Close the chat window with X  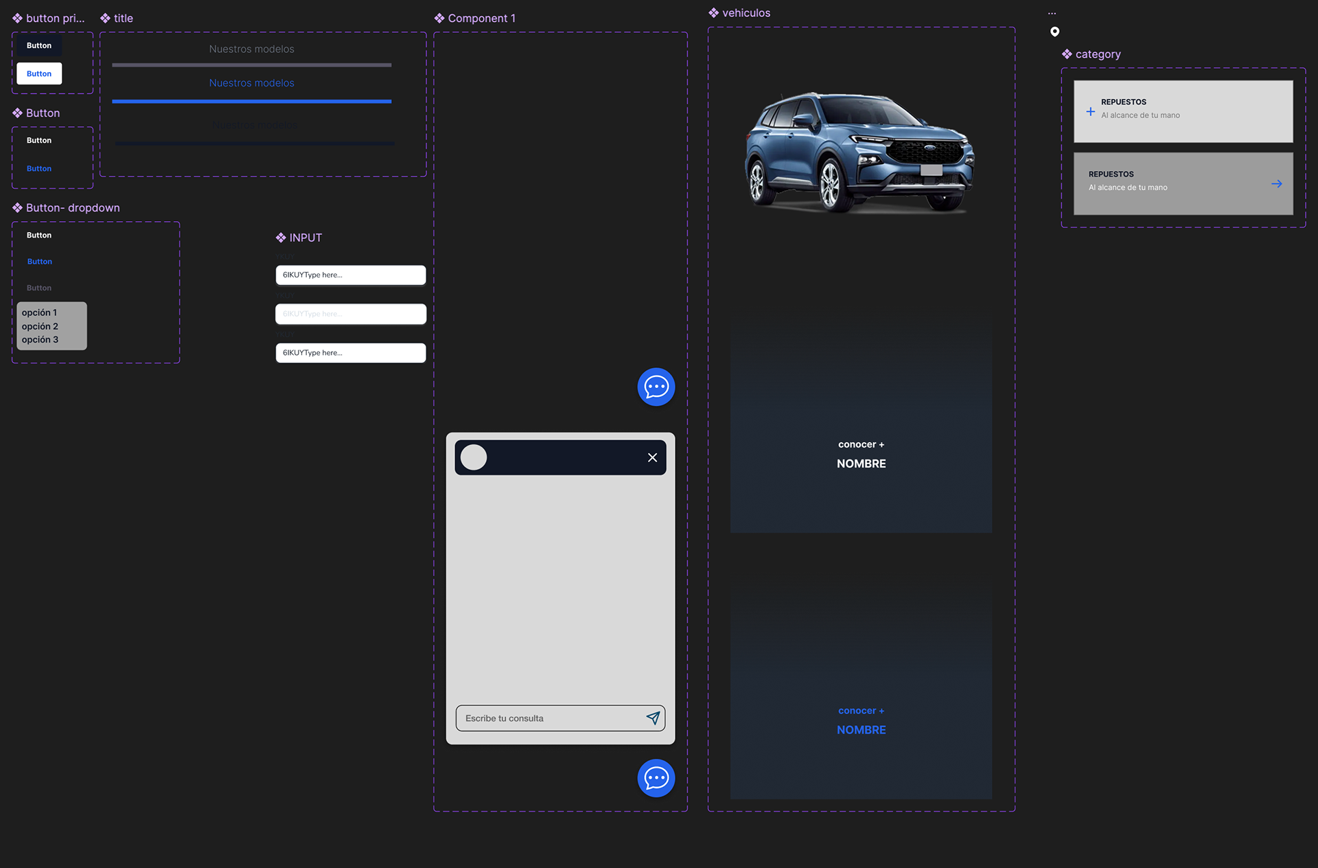tap(652, 457)
